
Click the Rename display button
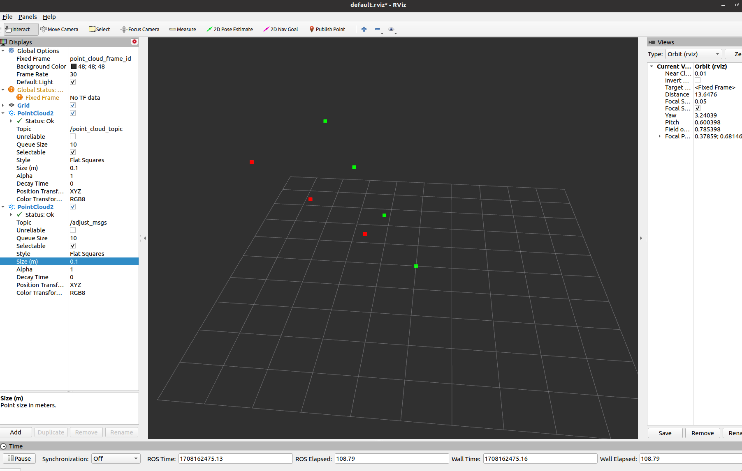point(121,432)
